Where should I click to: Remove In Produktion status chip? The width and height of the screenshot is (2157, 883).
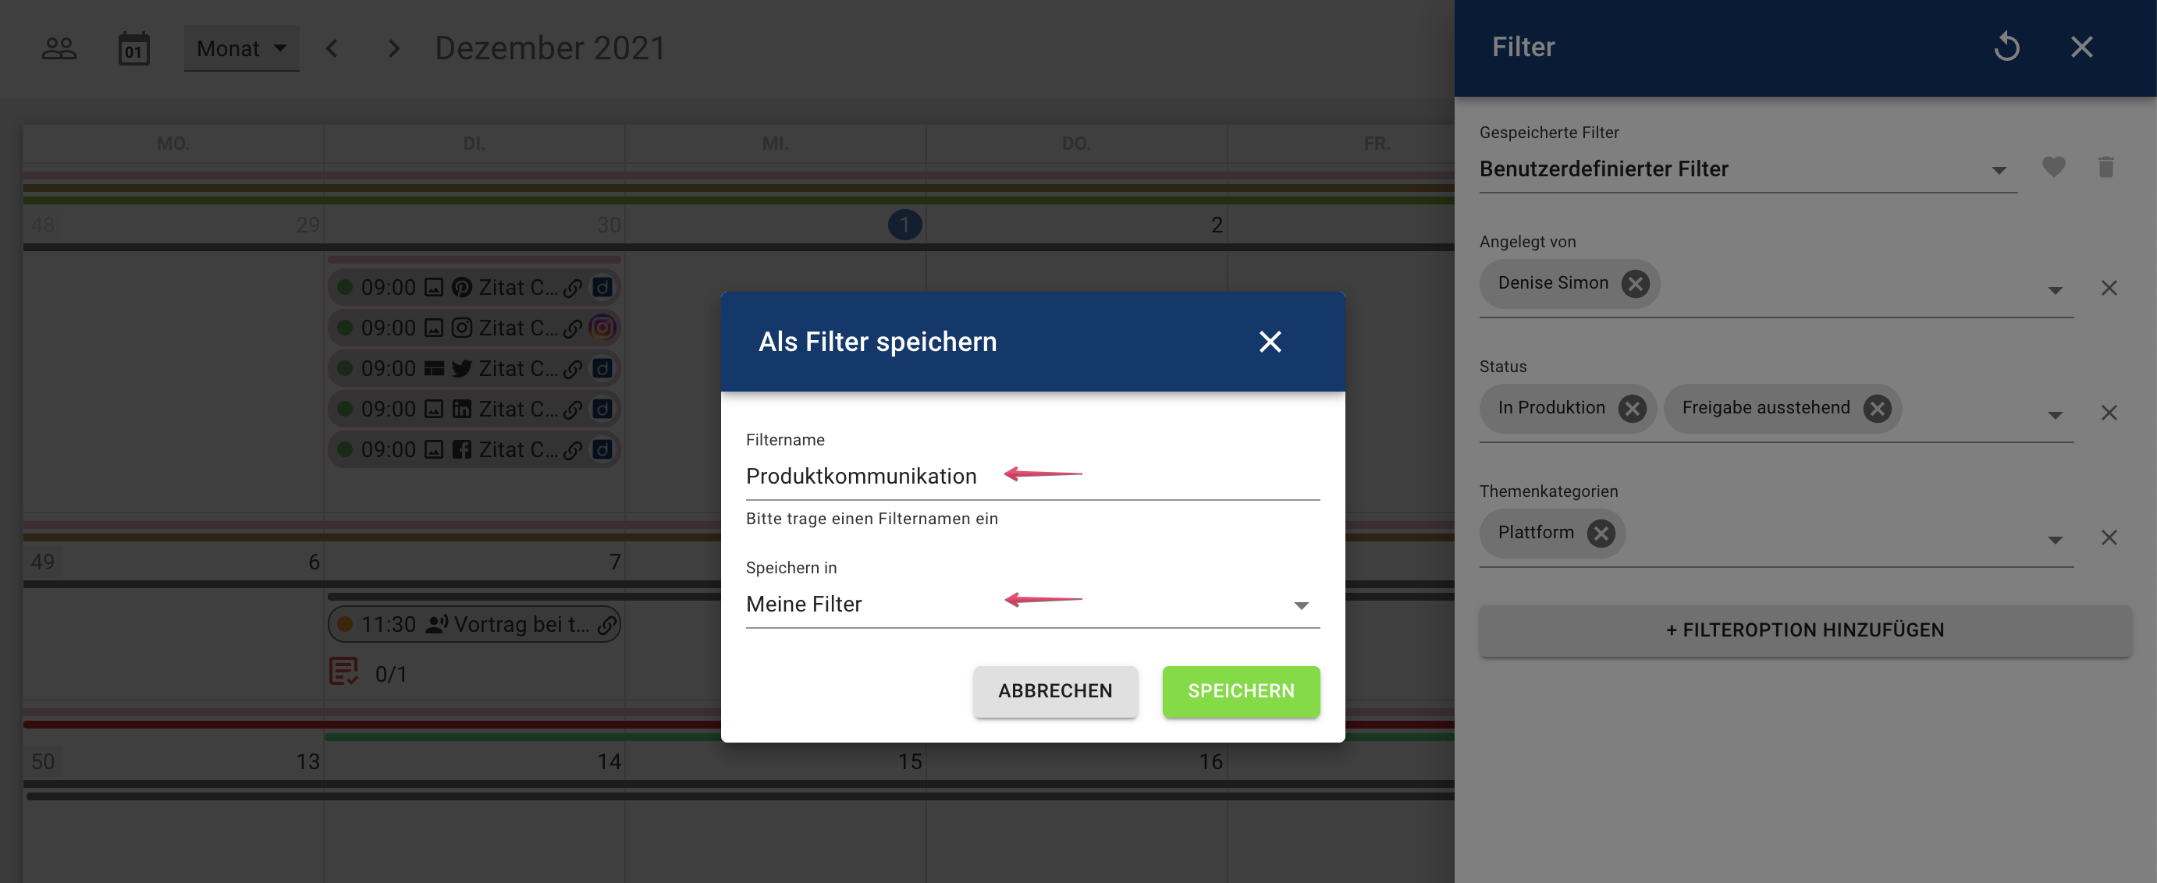pos(1632,409)
